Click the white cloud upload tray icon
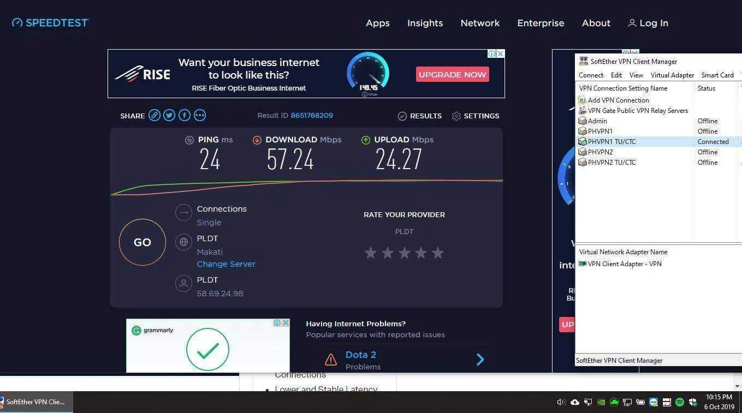 pos(575,402)
